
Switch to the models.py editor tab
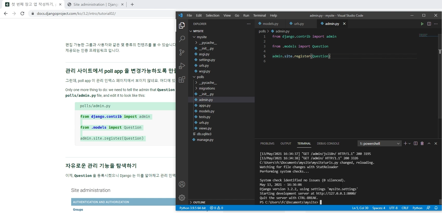click(270, 24)
